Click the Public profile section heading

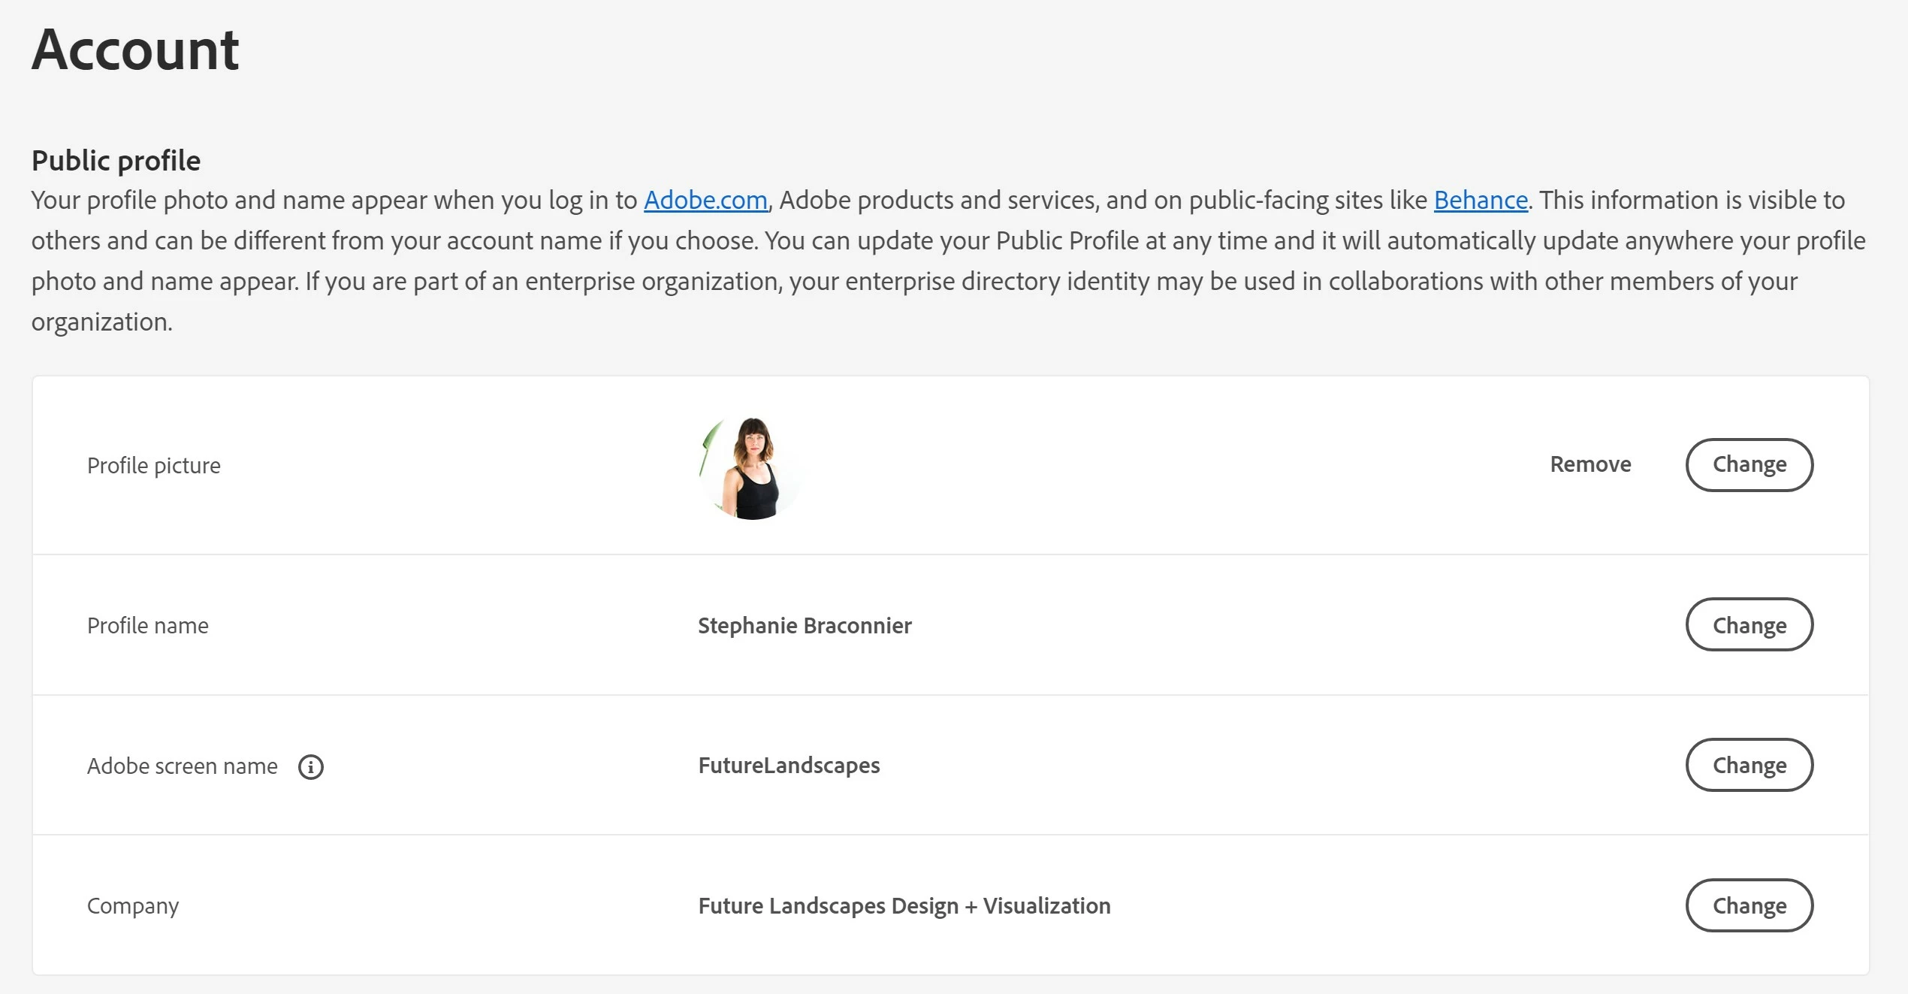click(x=116, y=160)
